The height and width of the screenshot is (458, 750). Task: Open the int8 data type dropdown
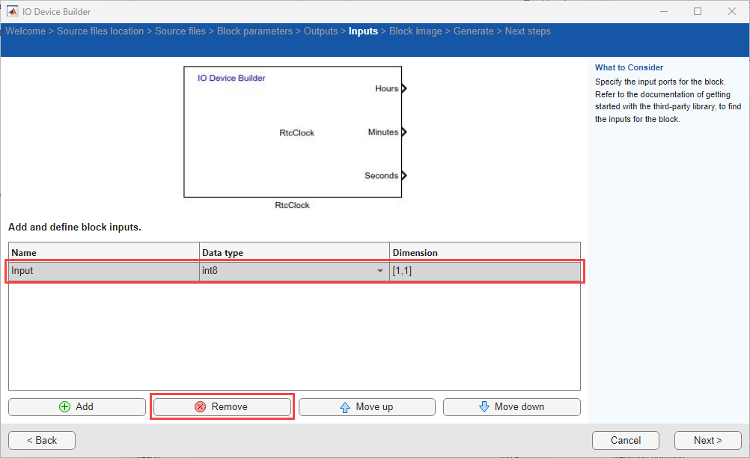[x=380, y=271]
